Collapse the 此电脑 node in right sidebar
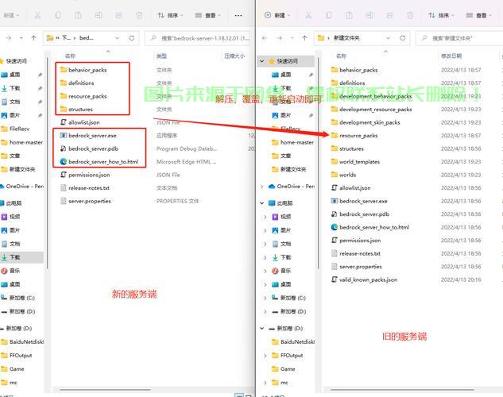Image resolution: width=503 pixels, height=397 pixels. pos(264,203)
